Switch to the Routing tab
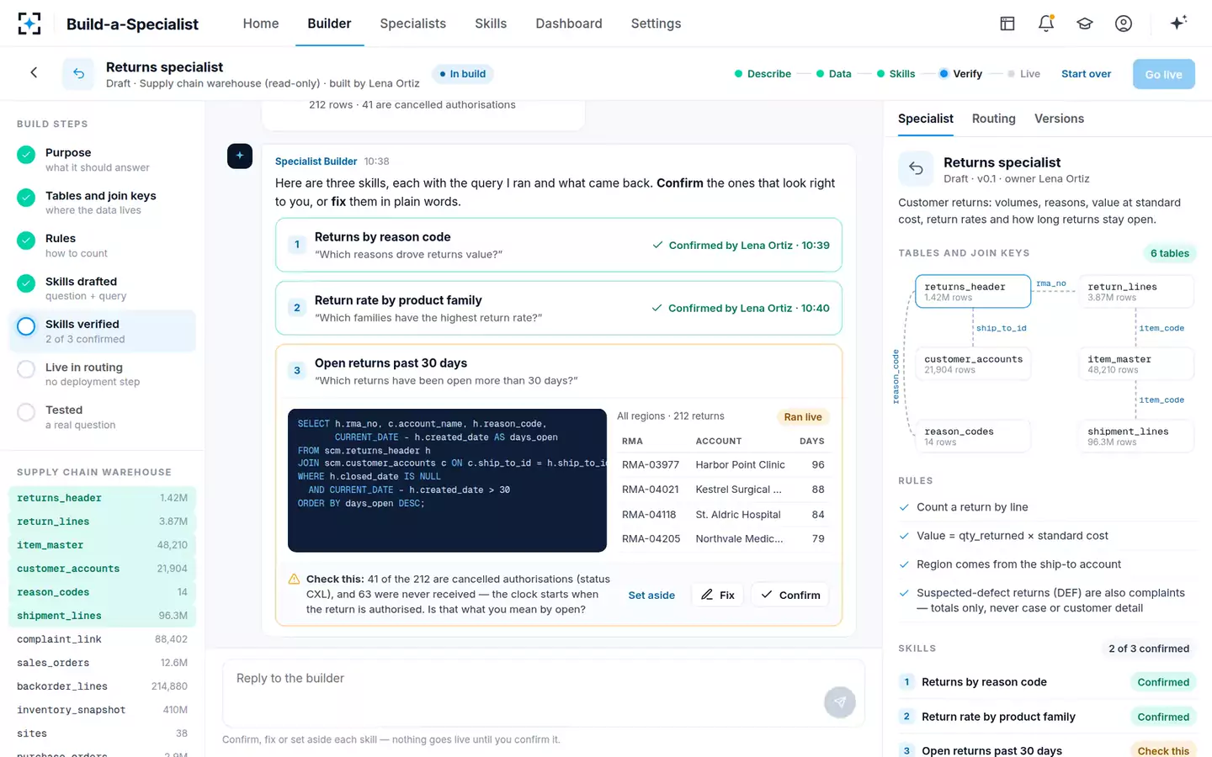This screenshot has height=757, width=1212. point(993,119)
